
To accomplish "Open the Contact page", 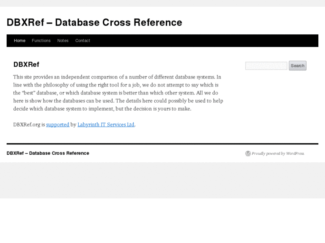I will point(83,41).
